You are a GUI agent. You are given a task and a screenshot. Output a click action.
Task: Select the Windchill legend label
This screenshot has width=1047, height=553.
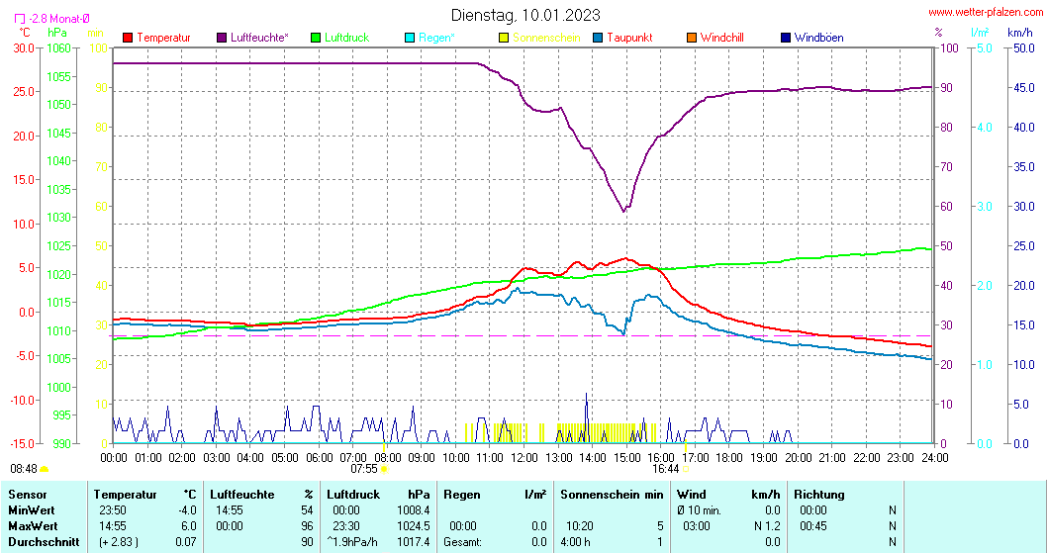click(721, 38)
